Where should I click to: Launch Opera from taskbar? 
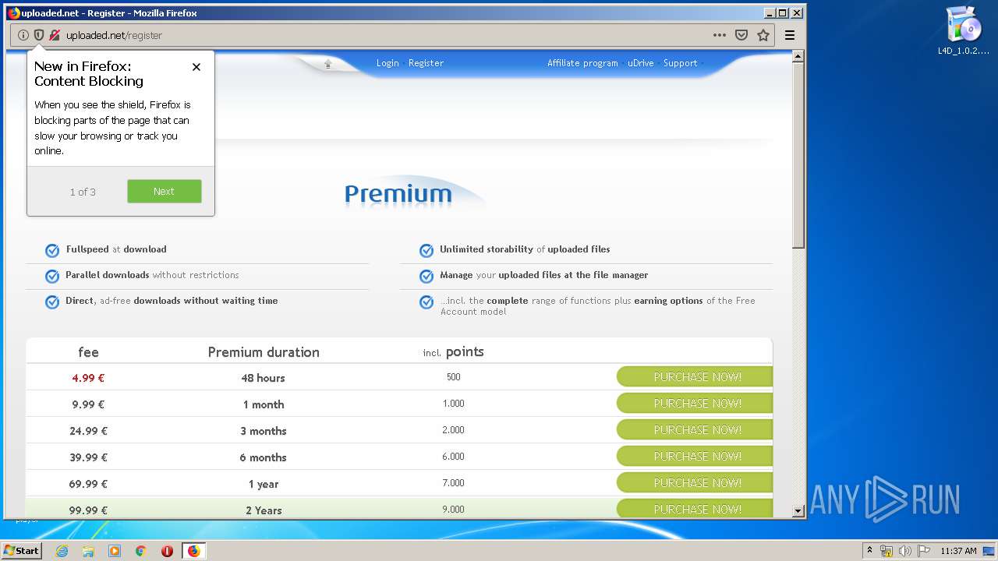click(x=167, y=551)
